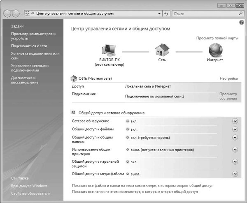This screenshot has width=247, height=203.
Task: Expand Использование общих принтеров options
Action: [235, 150]
